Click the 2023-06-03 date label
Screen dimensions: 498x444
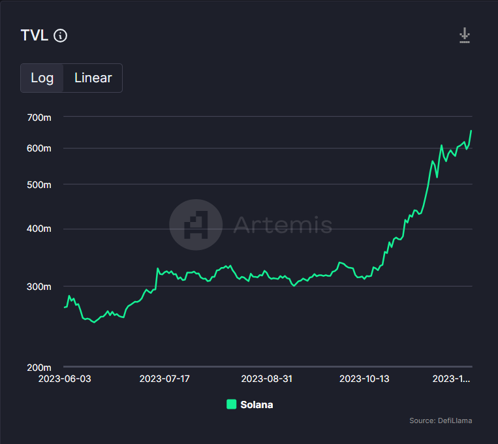point(65,379)
